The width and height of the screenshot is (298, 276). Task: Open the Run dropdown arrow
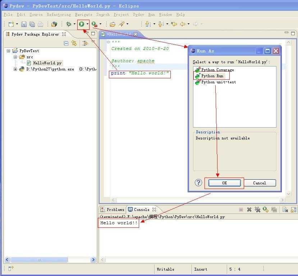point(87,24)
